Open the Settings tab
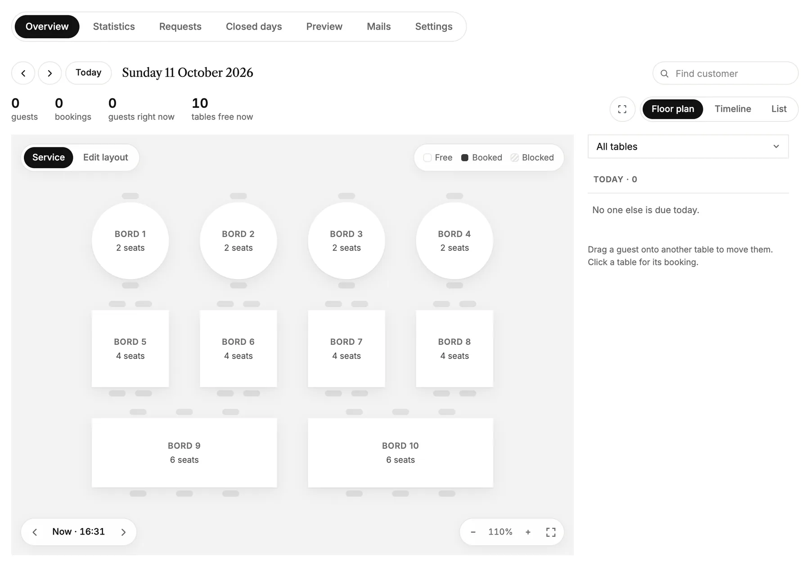The width and height of the screenshot is (810, 566). 434,27
